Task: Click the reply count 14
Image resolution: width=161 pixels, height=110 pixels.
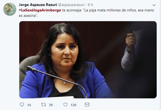Action: coord(29,105)
